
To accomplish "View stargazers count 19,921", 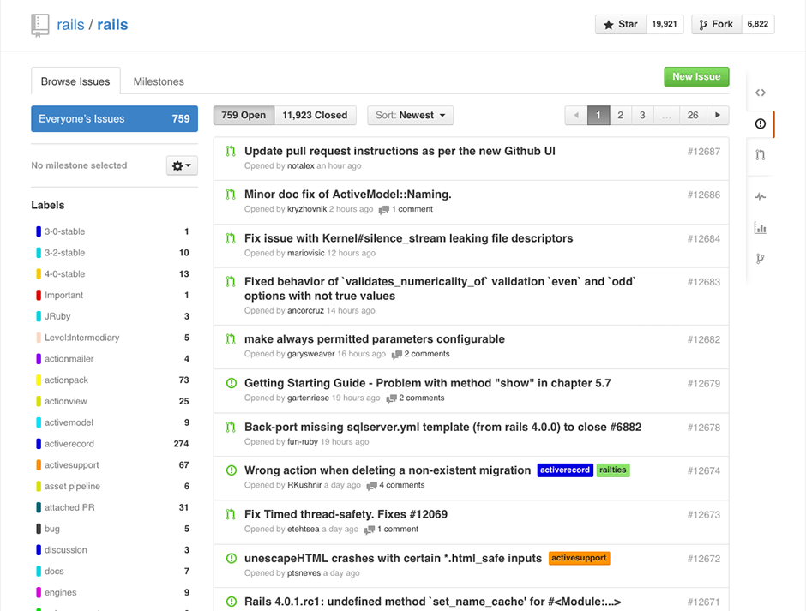I will (x=665, y=24).
